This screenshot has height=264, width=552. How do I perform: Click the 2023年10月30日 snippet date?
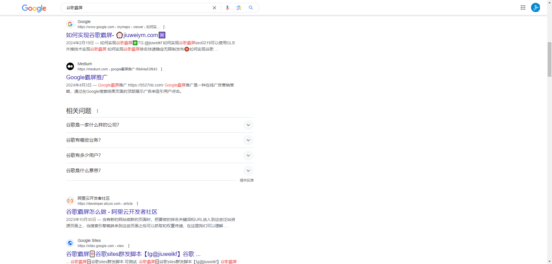pos(81,219)
